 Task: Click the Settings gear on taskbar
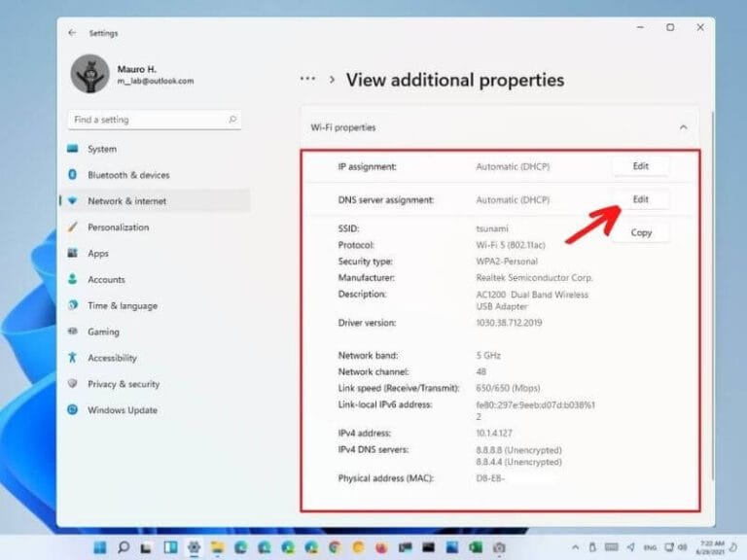click(x=194, y=547)
